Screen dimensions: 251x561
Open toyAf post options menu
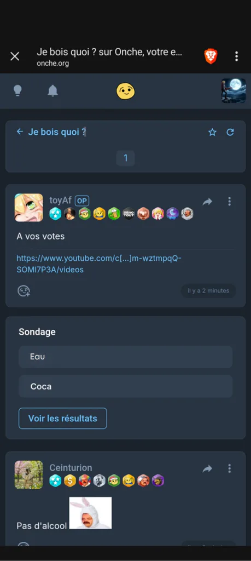point(230,202)
